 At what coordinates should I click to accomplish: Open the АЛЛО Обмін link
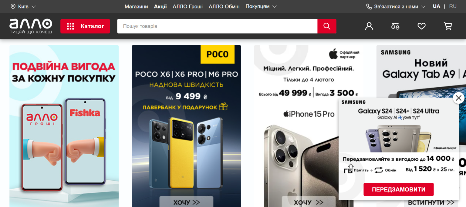(224, 6)
